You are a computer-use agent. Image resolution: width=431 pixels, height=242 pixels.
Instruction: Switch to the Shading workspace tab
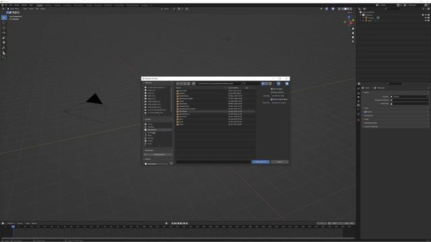(x=88, y=5)
